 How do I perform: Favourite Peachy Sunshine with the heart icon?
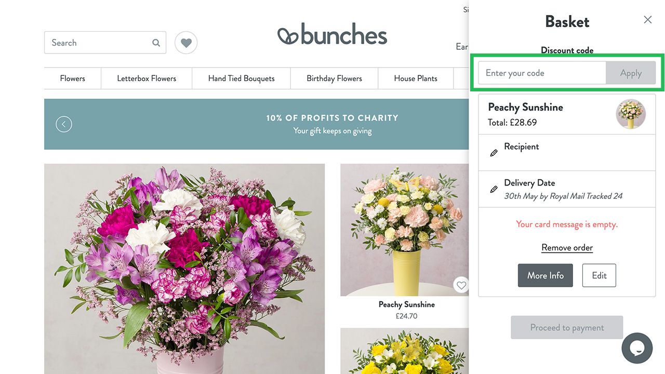click(x=461, y=285)
